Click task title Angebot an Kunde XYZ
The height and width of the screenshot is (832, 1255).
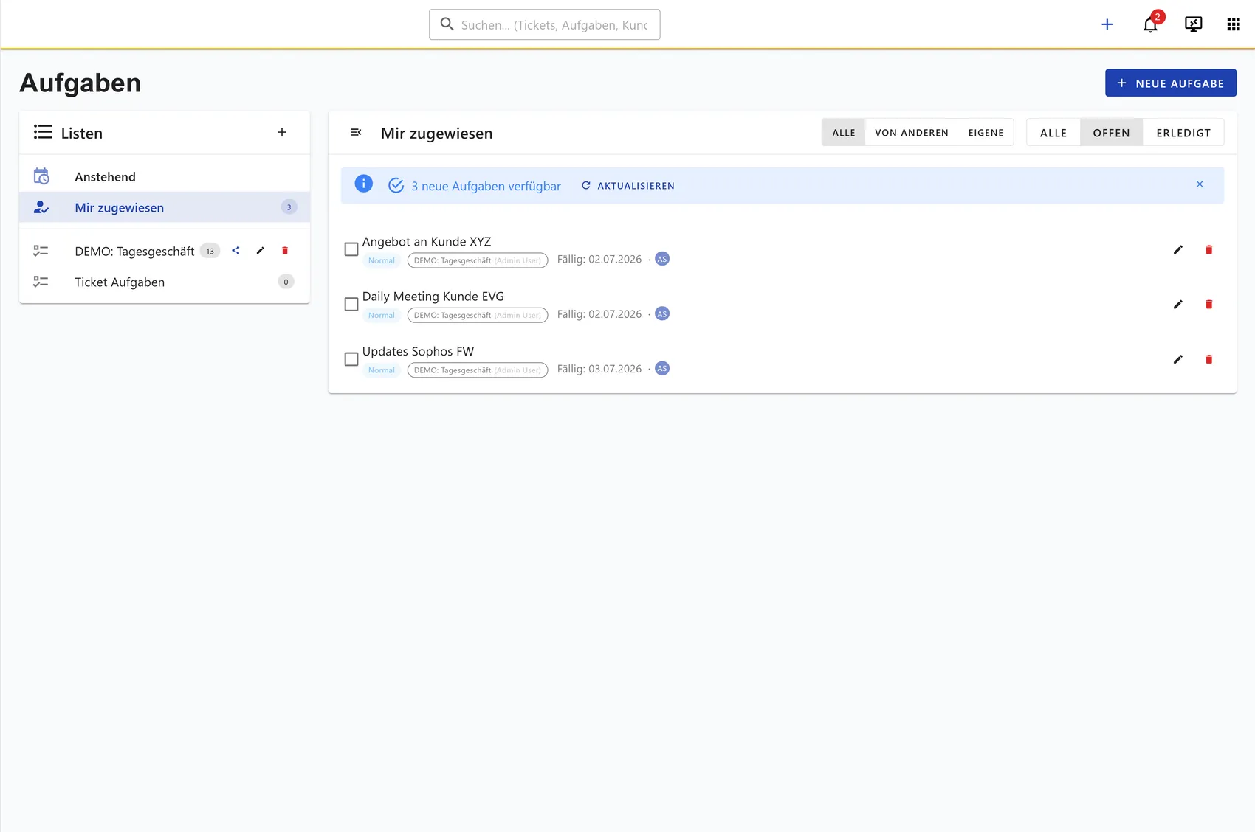pos(427,241)
